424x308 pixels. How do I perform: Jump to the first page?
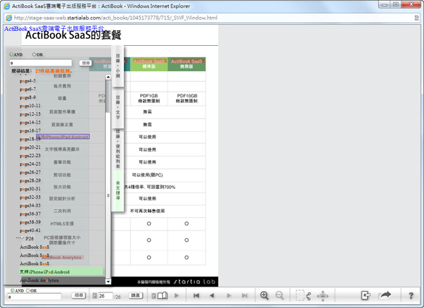click(197, 295)
